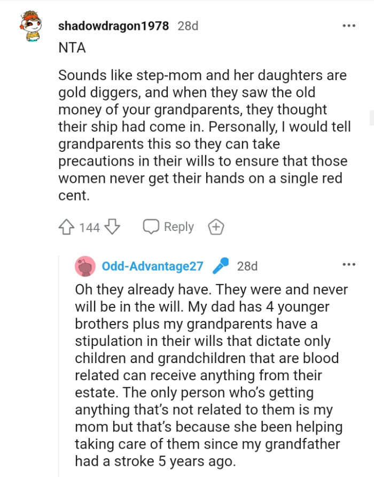Click shadowdragon1978's orange character avatar
This screenshot has height=477, width=374.
coord(32,25)
